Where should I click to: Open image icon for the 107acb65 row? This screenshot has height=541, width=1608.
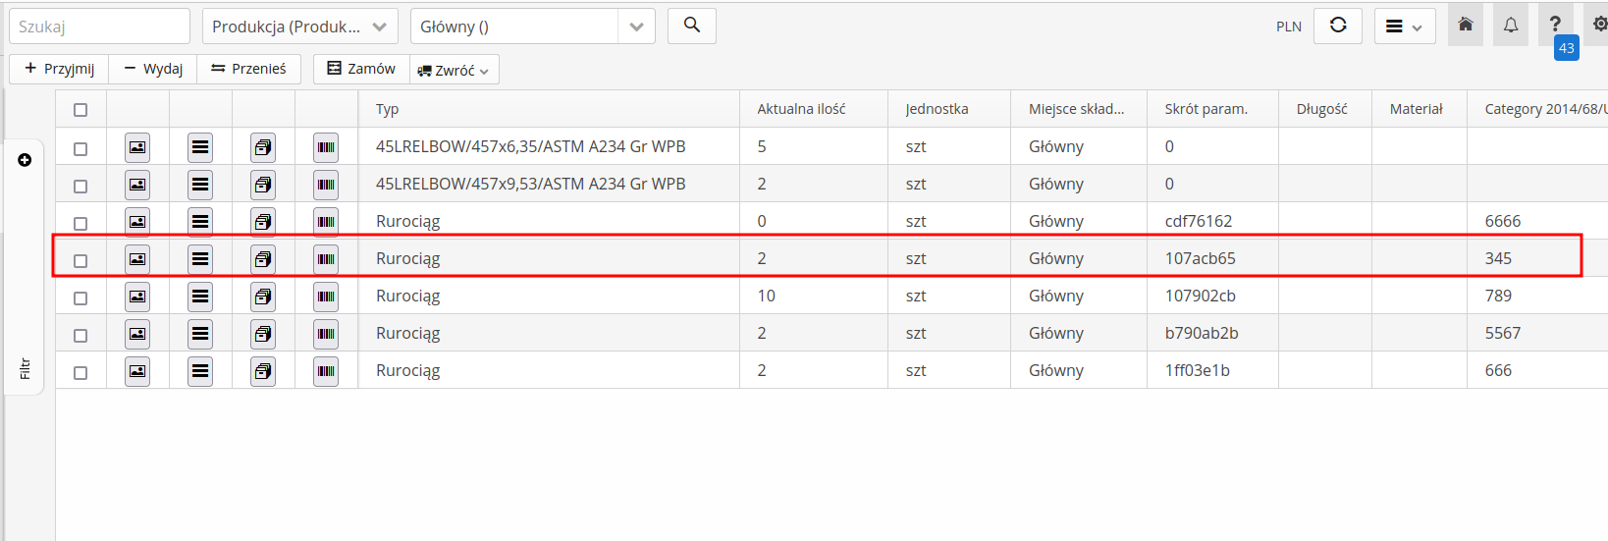[x=137, y=259]
